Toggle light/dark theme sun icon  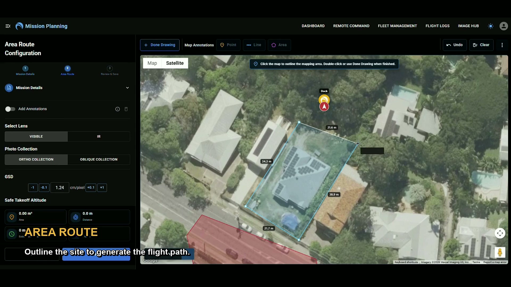click(x=491, y=26)
